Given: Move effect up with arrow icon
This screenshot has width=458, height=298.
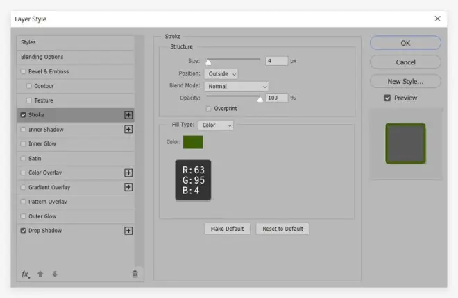Looking at the screenshot, I should [40, 274].
